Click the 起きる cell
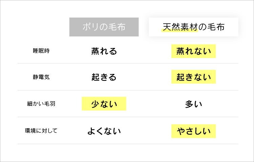 [104, 77]
